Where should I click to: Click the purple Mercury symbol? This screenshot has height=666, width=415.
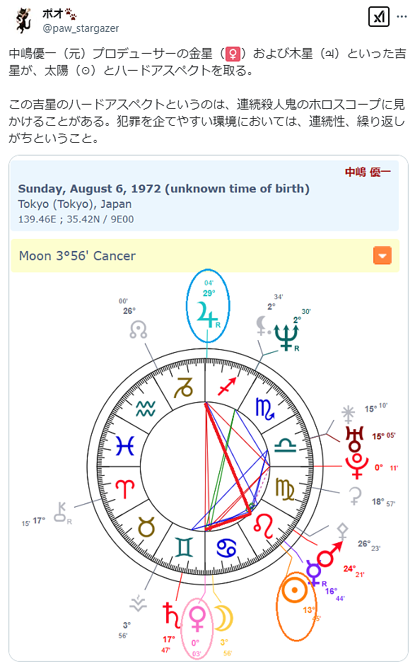(x=314, y=573)
